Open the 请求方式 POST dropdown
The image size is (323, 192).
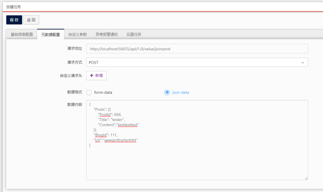[197, 62]
